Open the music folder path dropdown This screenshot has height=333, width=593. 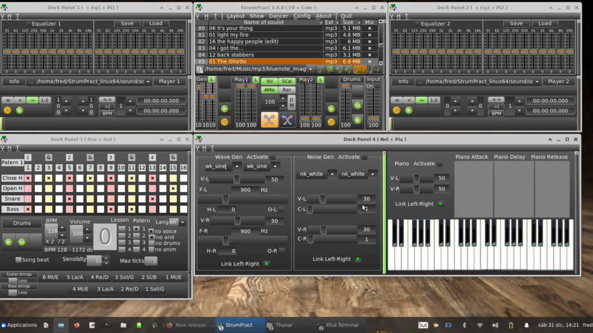[x=309, y=69]
